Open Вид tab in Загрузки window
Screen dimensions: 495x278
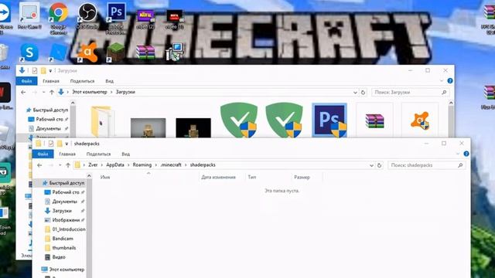click(x=109, y=81)
